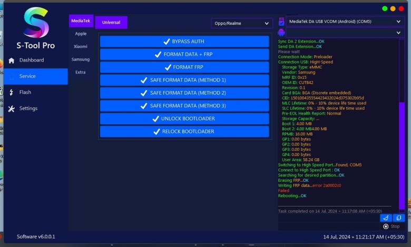The width and height of the screenshot is (411, 247).
Task: Run the BYPASS AUTH operation
Action: [x=184, y=42]
